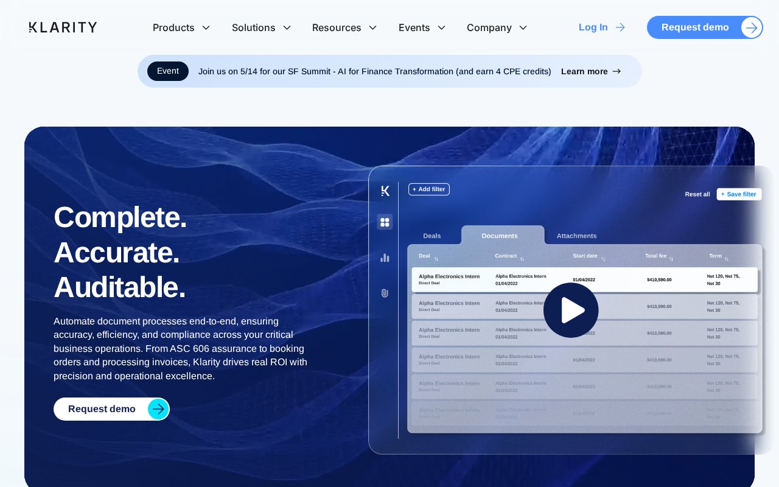Select the first Alpha Electronics Intern deal row
The height and width of the screenshot is (487, 779).
tap(585, 279)
